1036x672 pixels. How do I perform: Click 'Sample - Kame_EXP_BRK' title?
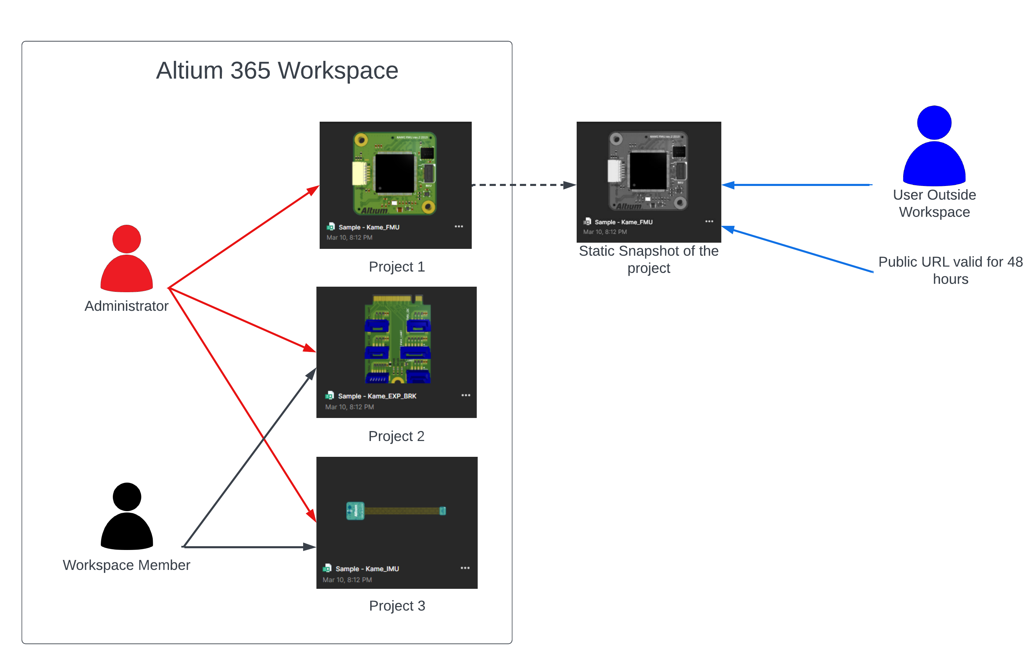[x=377, y=396]
